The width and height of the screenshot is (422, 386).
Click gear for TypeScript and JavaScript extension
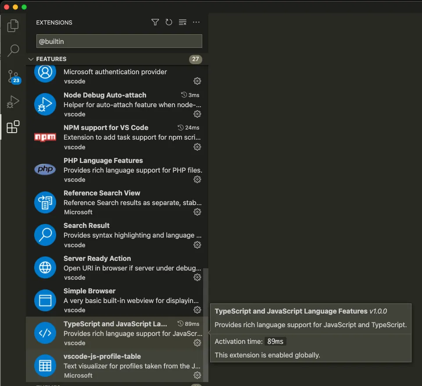pos(197,343)
